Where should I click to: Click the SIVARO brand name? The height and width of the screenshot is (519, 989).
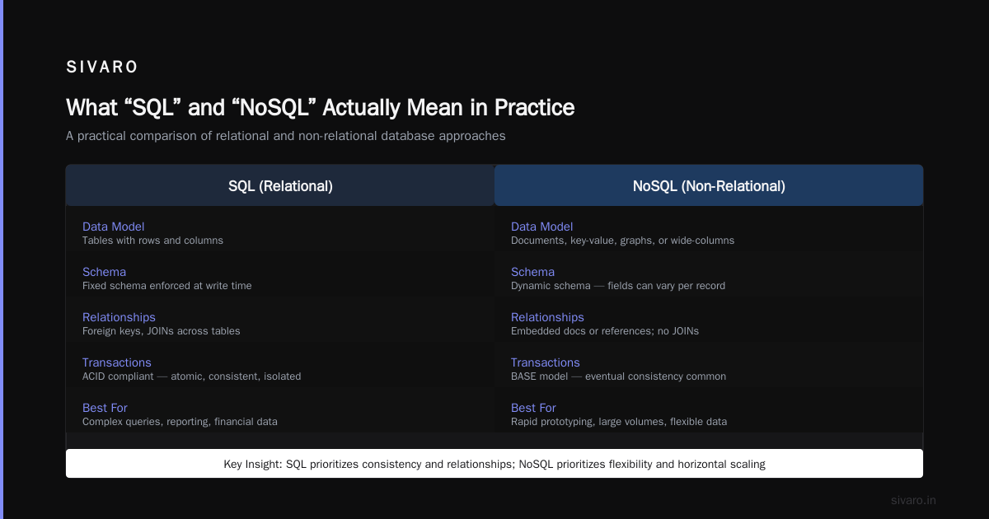point(102,68)
